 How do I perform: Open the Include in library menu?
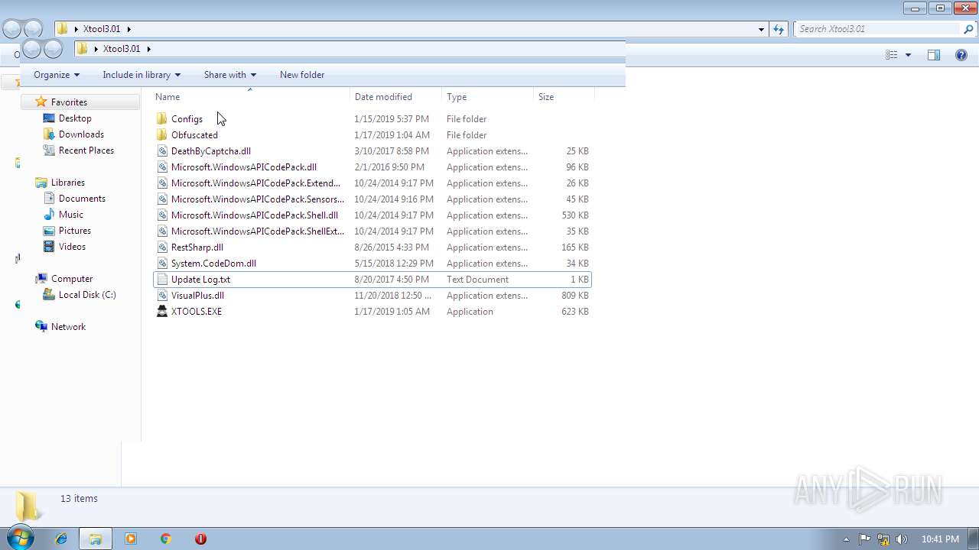[x=141, y=75]
